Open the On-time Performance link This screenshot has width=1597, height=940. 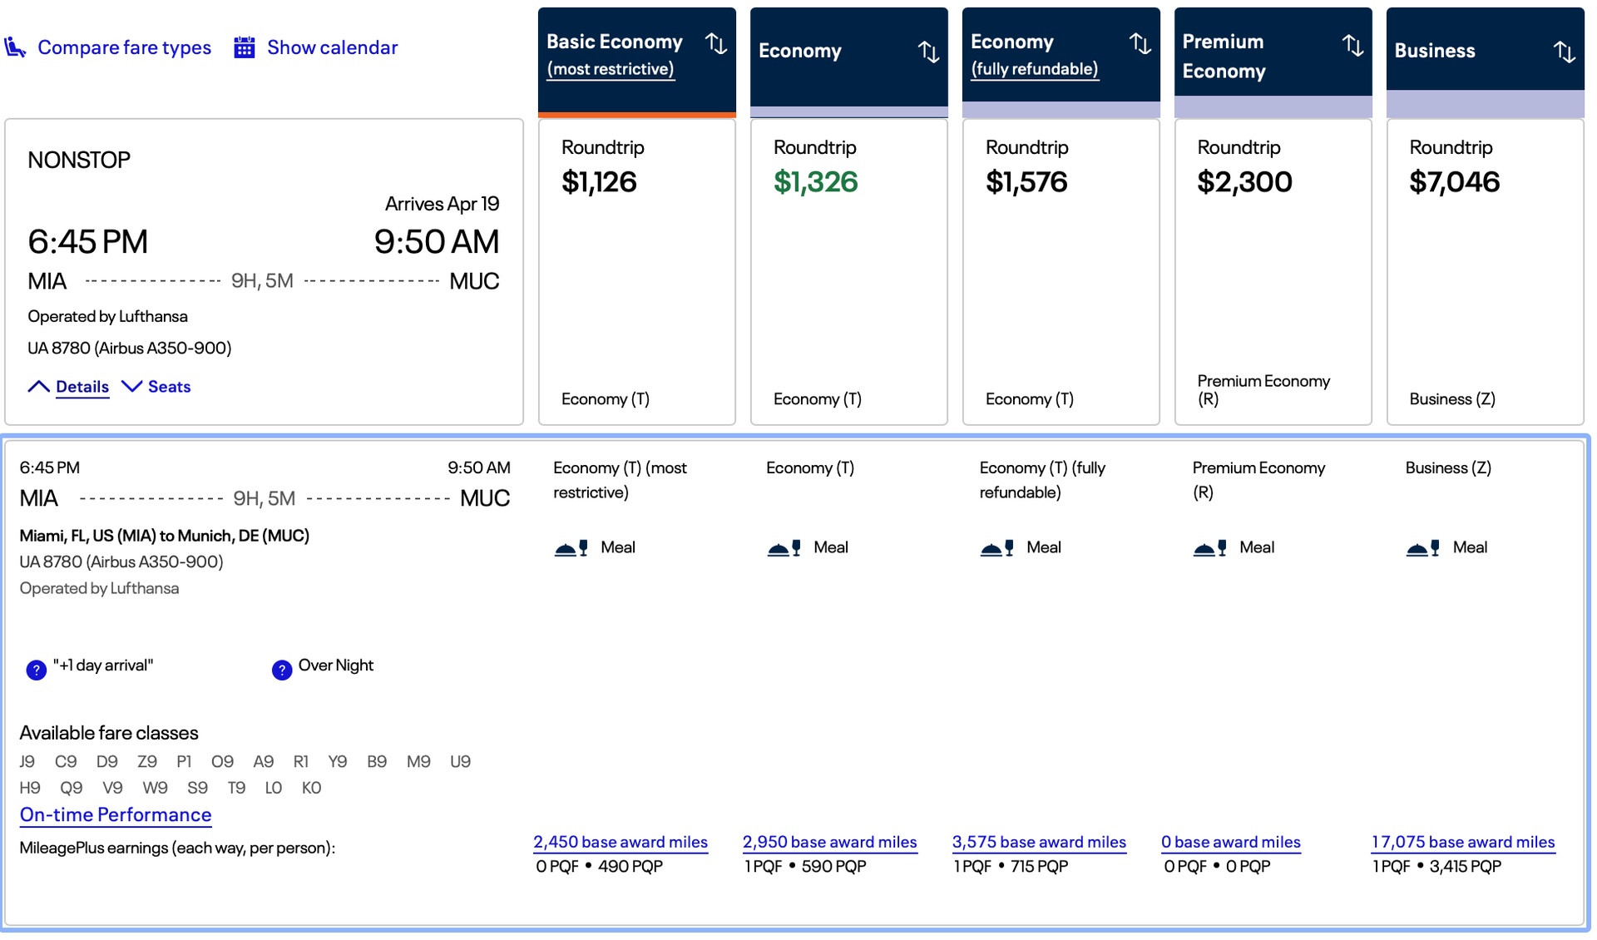point(115,815)
